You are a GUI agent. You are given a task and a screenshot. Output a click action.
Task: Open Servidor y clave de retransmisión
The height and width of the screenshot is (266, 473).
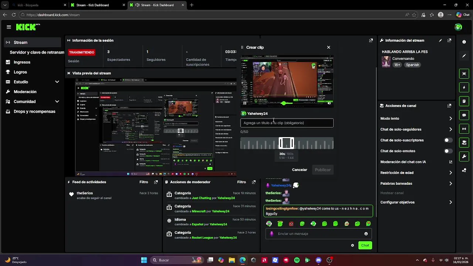pyautogui.click(x=37, y=52)
